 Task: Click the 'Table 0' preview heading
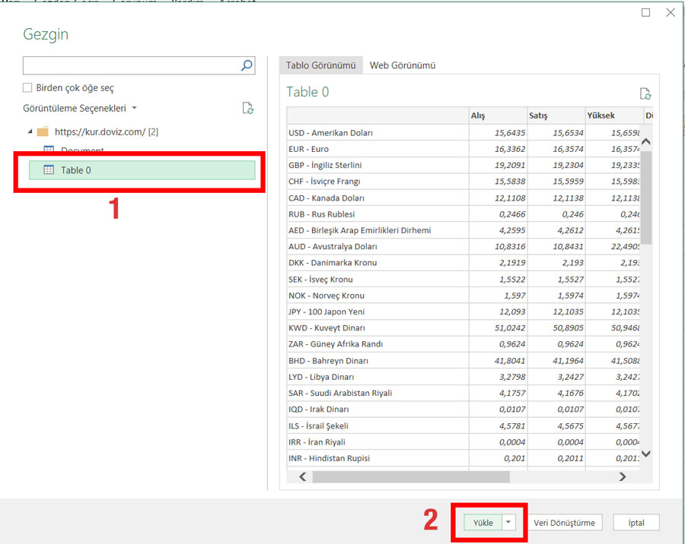pos(307,92)
